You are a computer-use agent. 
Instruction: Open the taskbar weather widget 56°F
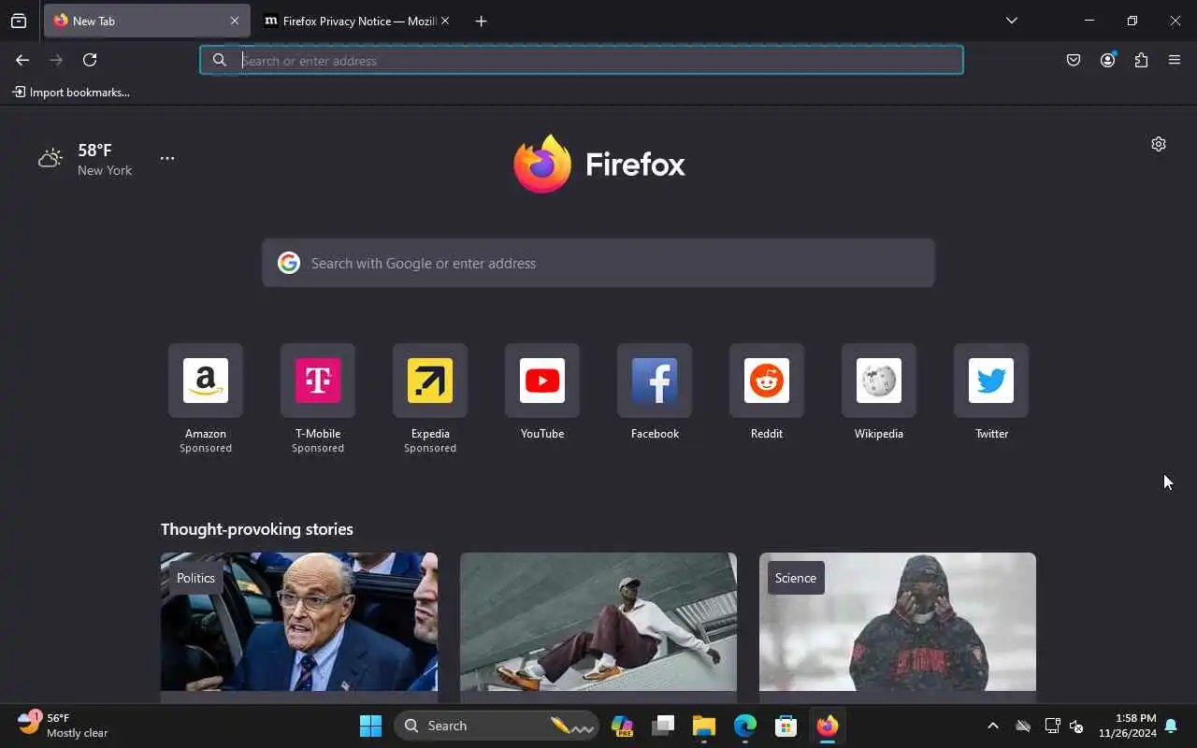pyautogui.click(x=63, y=726)
